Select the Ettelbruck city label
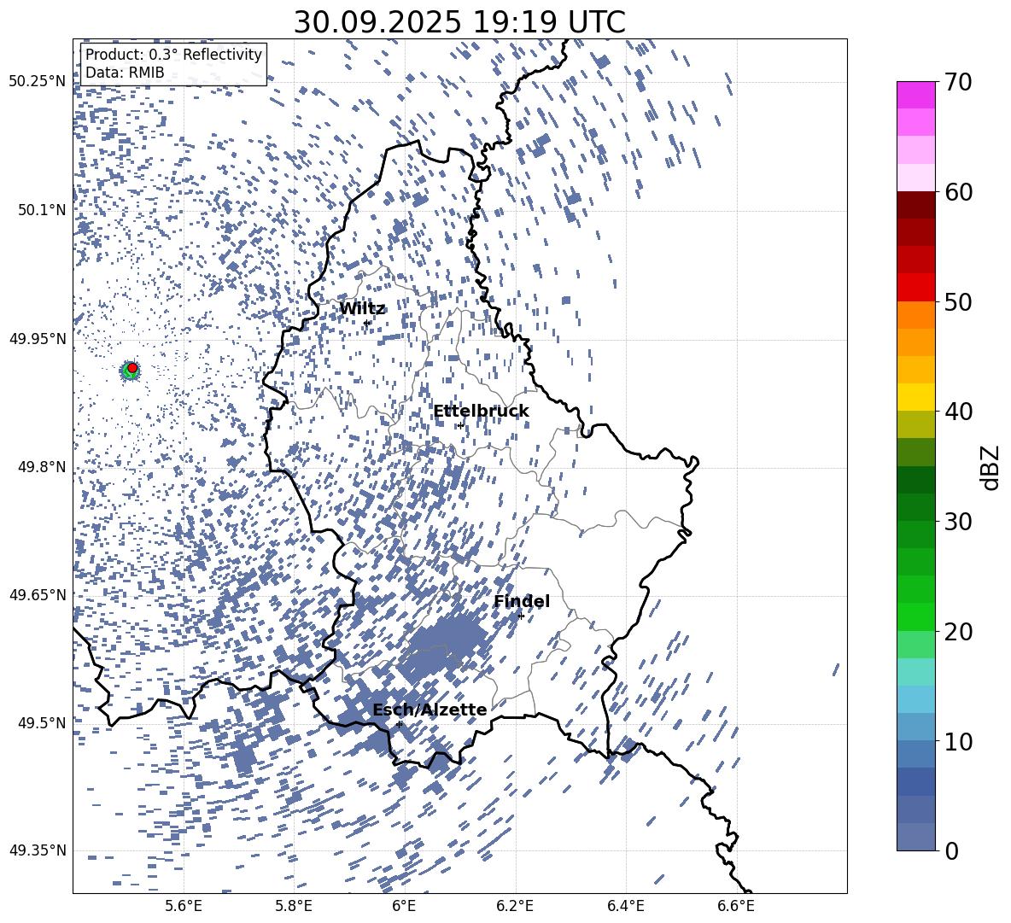Viewport: 1011px width, 923px height. (481, 412)
